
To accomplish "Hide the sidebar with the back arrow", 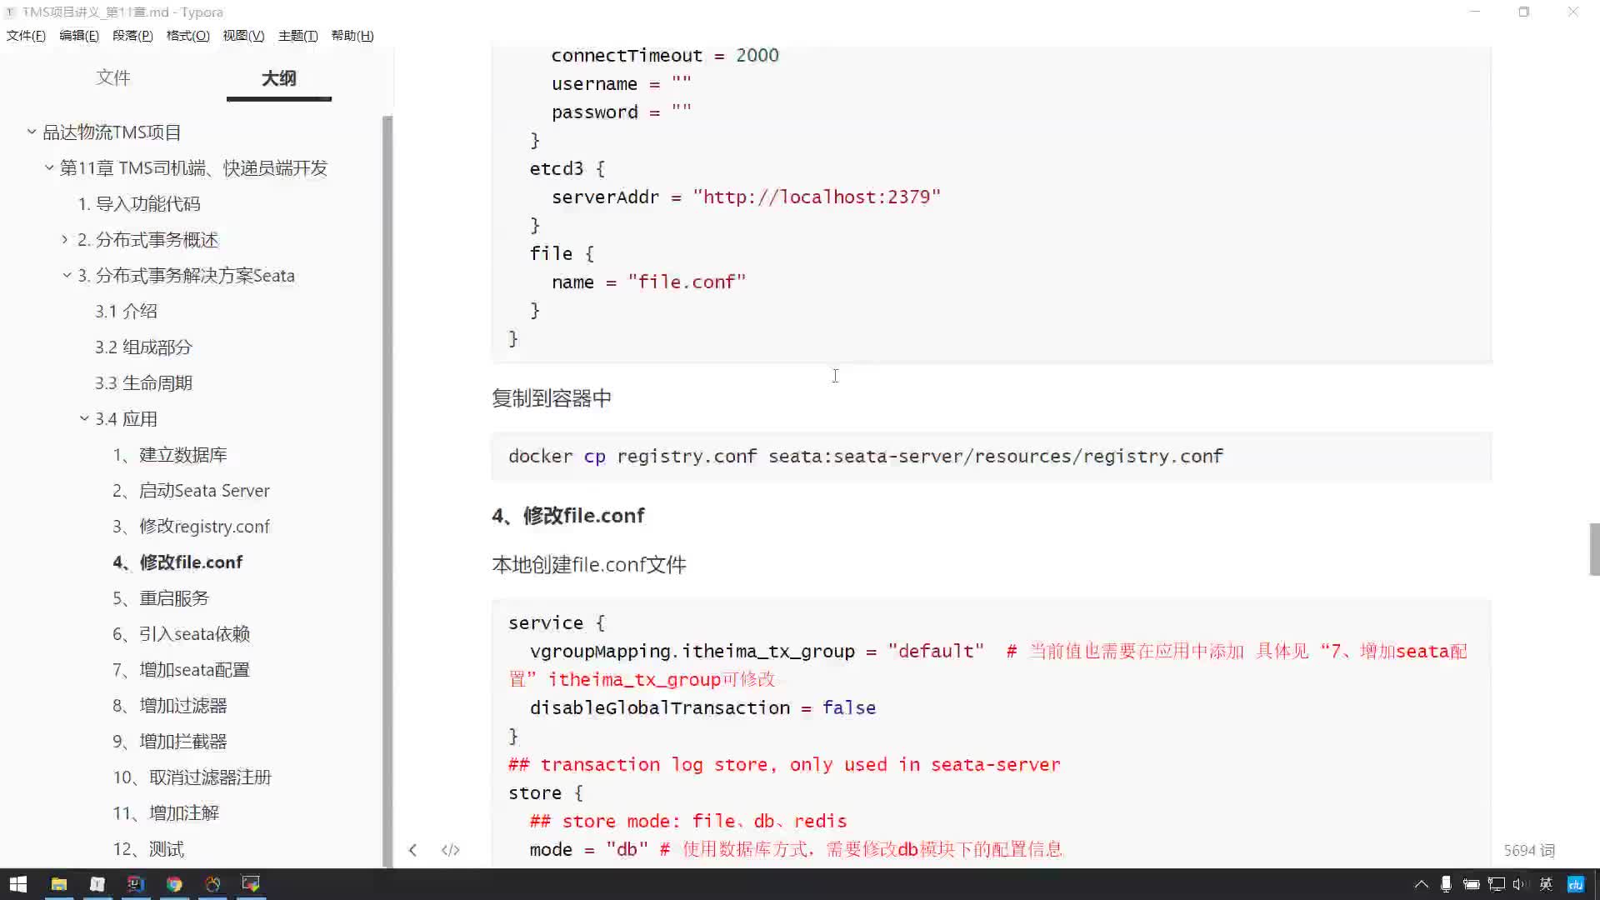I will (412, 850).
